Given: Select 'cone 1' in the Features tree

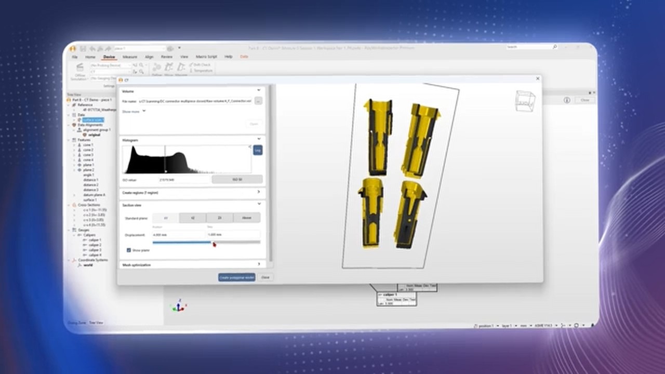Looking at the screenshot, I should pyautogui.click(x=88, y=145).
